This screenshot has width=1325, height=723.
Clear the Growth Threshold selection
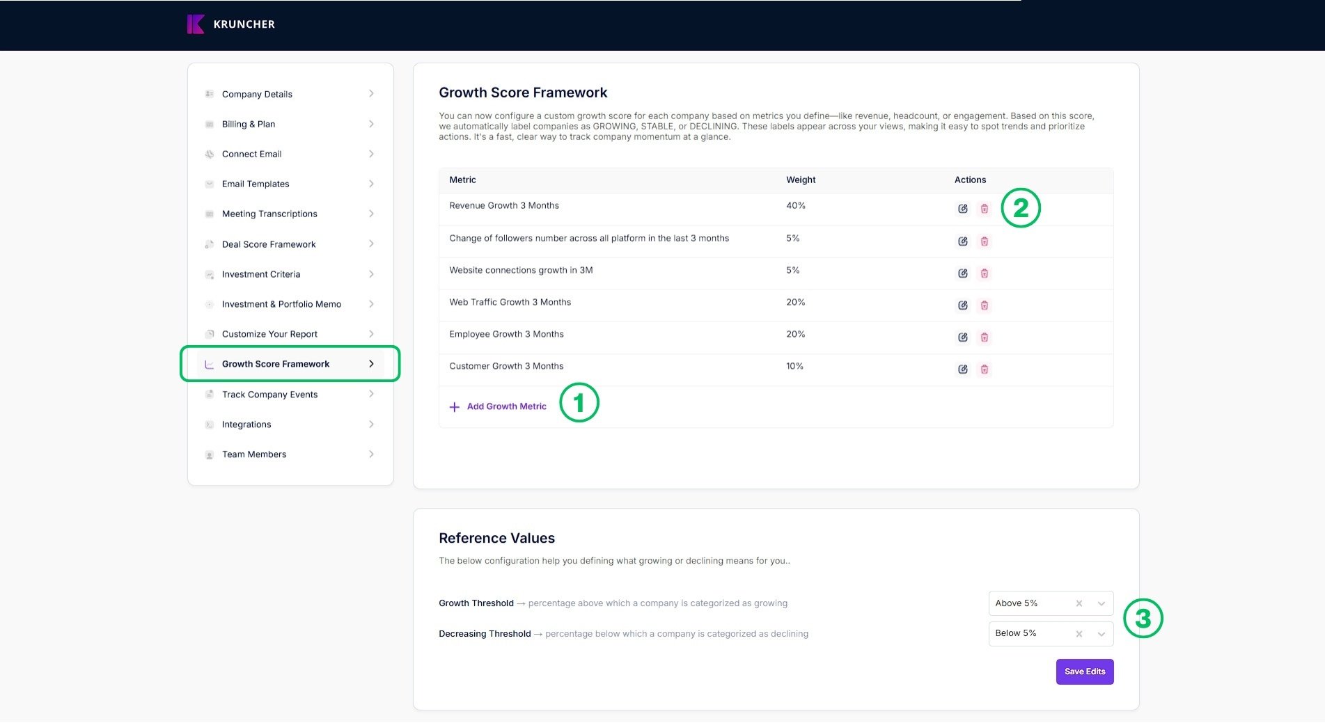[x=1079, y=603]
